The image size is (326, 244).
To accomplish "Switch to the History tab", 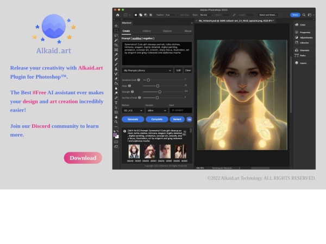I will pyautogui.click(x=147, y=31).
